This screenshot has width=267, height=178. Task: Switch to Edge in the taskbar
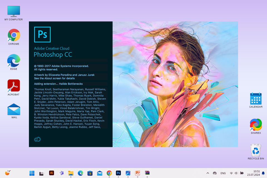[x=80, y=173]
